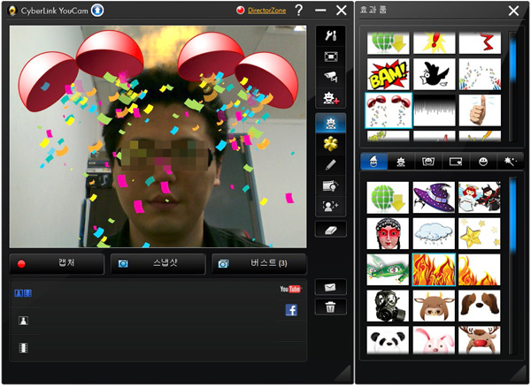Select the opera mask gadget

click(388, 233)
